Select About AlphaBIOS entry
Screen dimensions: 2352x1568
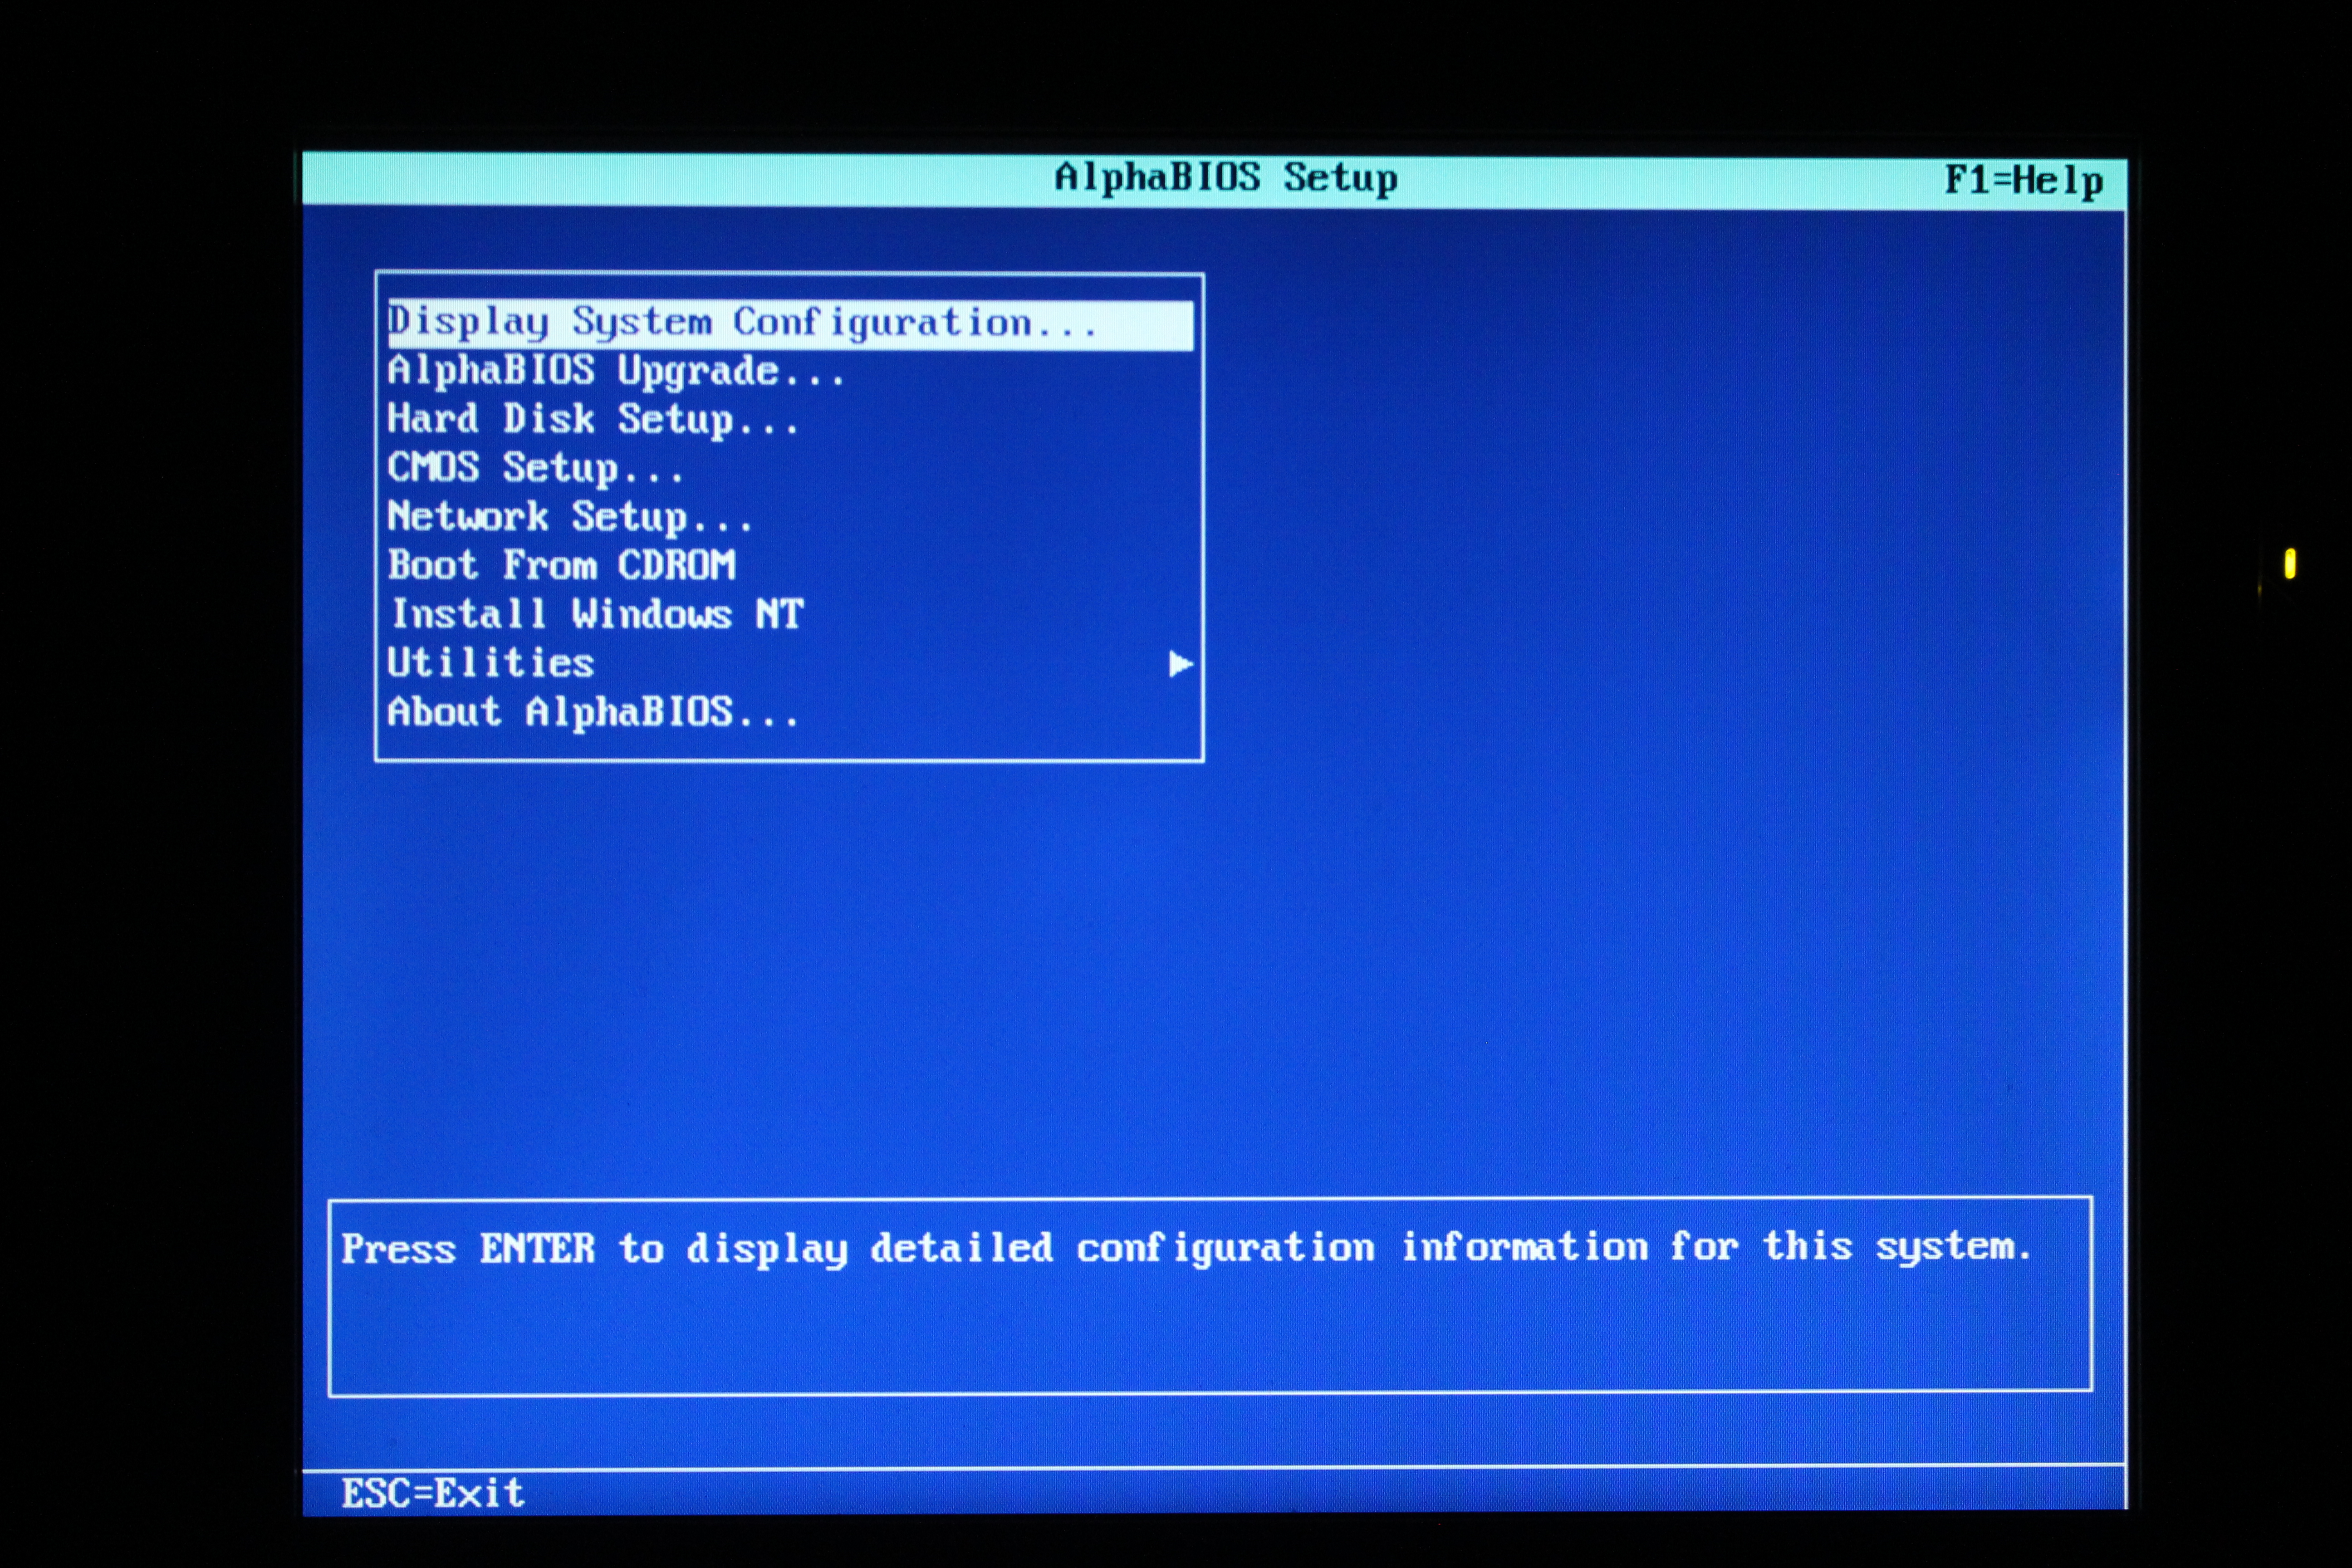592,712
